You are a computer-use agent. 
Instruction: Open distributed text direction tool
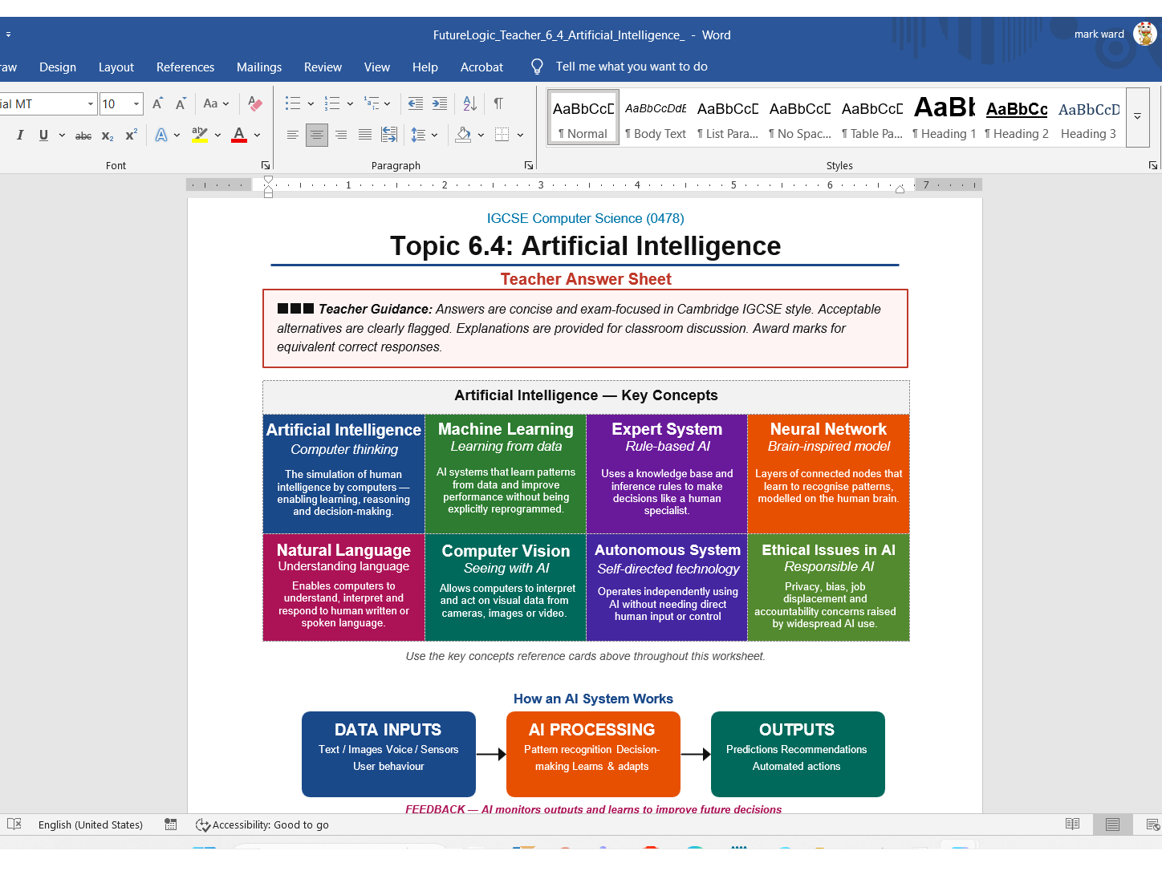click(389, 136)
